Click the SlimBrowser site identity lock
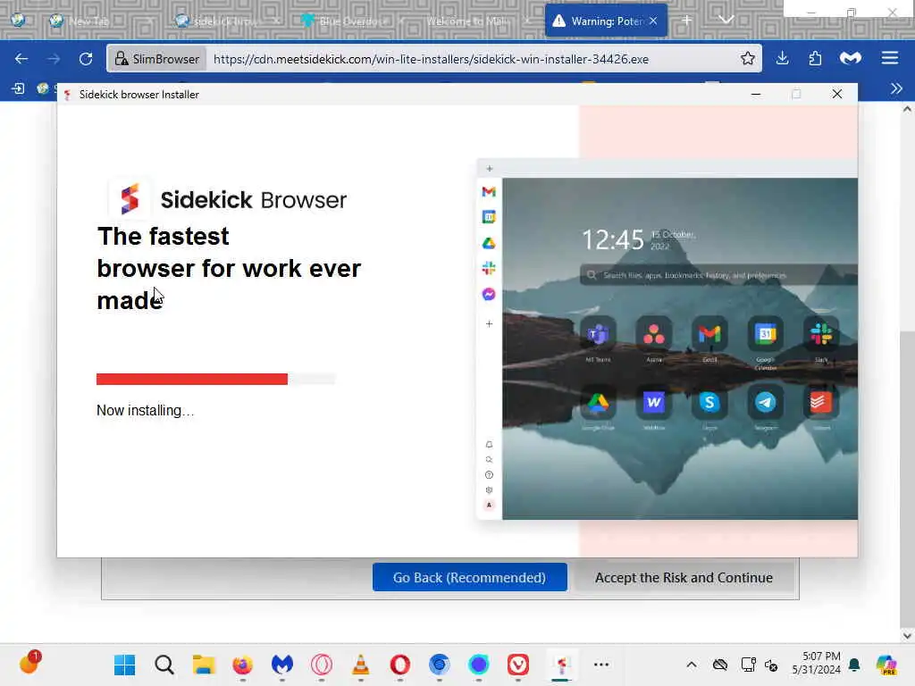 pos(157,59)
